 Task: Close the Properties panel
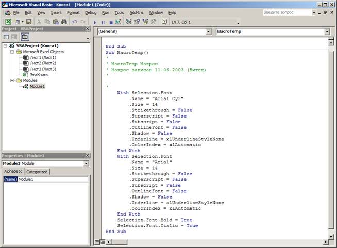pos(87,155)
